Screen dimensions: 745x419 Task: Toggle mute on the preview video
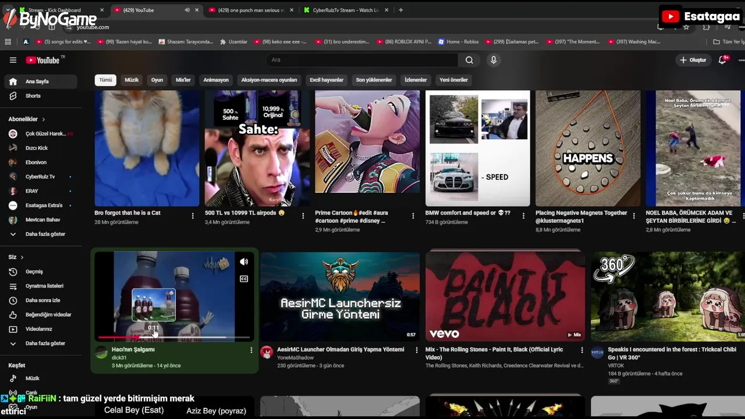(x=244, y=262)
